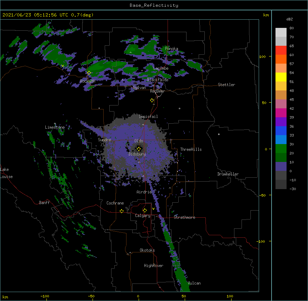
Task: Click the yellow diamond marker above Calgary label
Action: click(x=145, y=211)
